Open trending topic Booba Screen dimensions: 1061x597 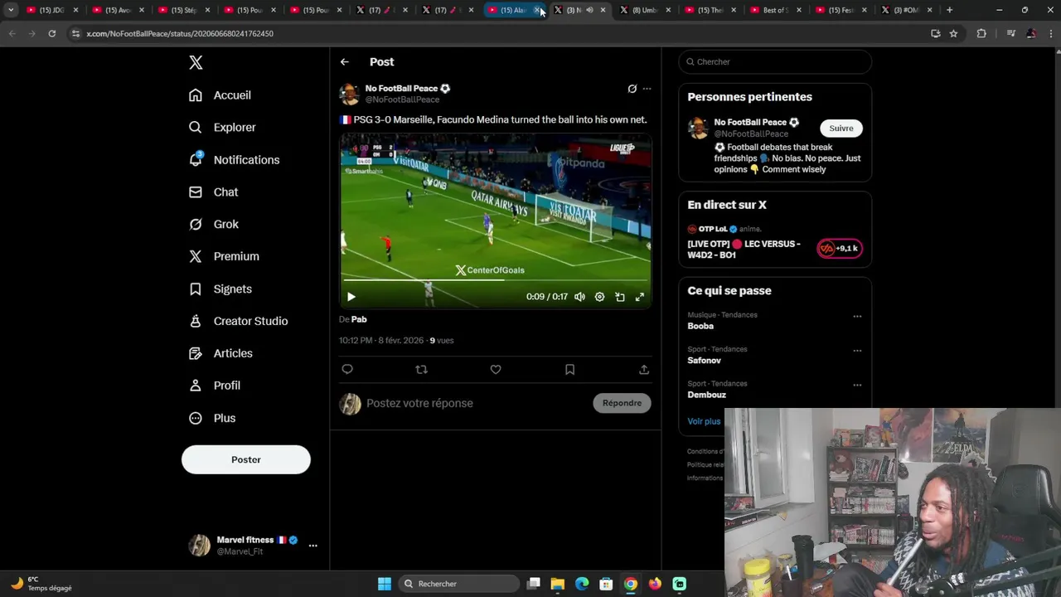[x=700, y=327]
